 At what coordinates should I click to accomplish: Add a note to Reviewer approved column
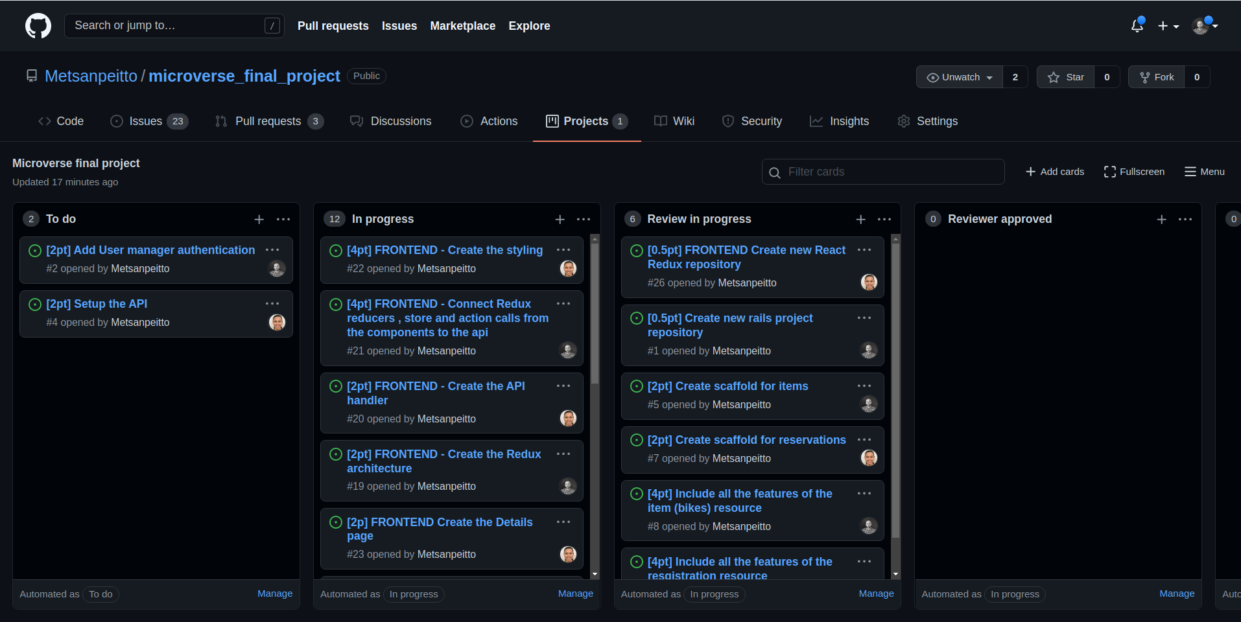pyautogui.click(x=1162, y=220)
